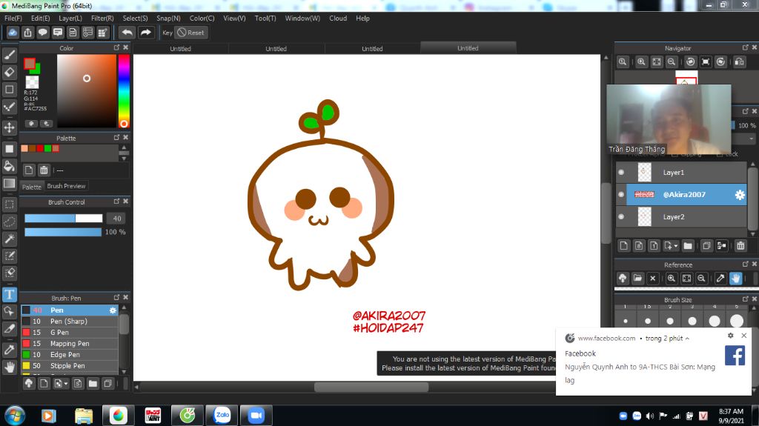Adjust the brush size slider at 40

pyautogui.click(x=64, y=219)
